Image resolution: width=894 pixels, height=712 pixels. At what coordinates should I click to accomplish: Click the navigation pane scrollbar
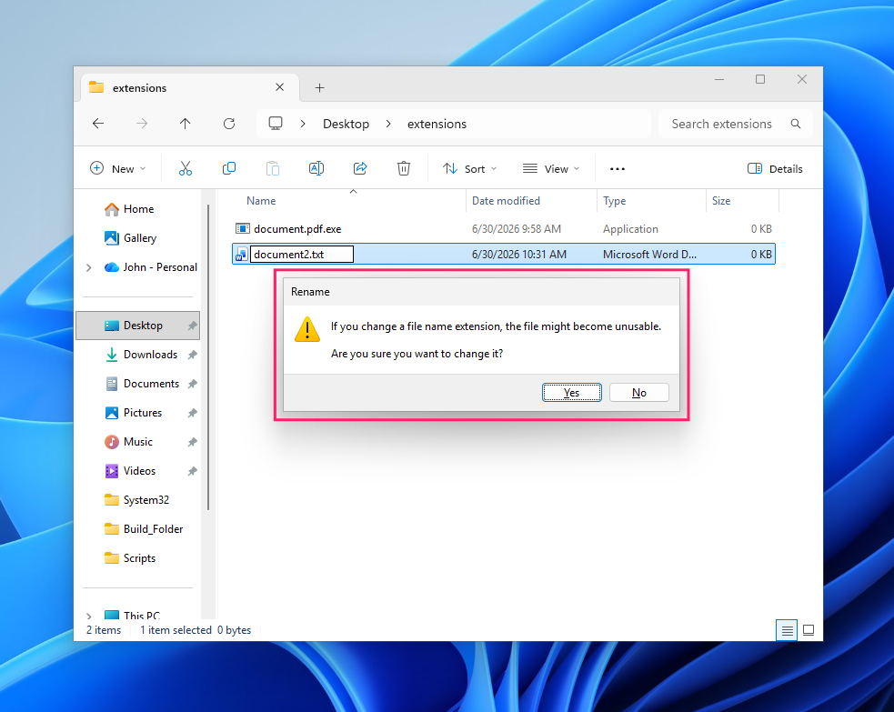(208, 357)
